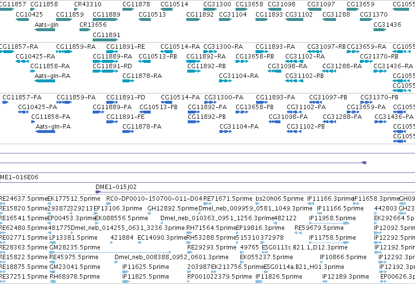Open the CG10514-RA transcript
Image resolution: width=415 pixels, height=284 pixels.
tap(166, 52)
